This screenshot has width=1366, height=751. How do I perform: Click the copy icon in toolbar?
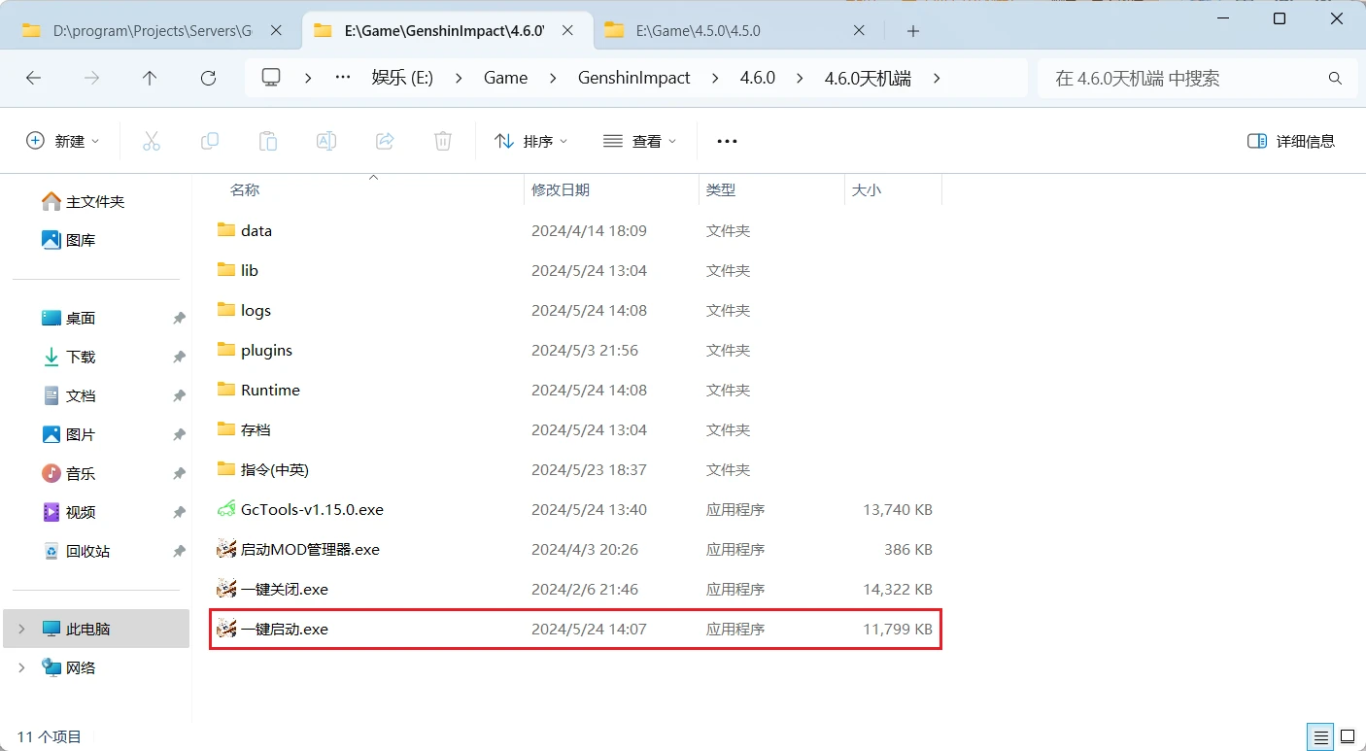point(210,141)
